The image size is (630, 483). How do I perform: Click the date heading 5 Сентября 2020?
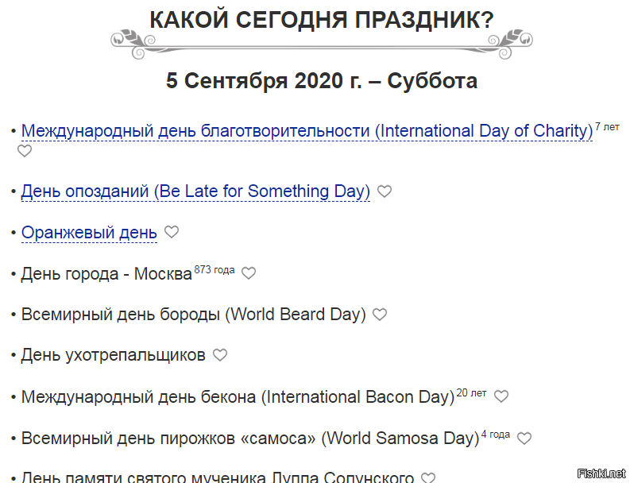pyautogui.click(x=321, y=81)
